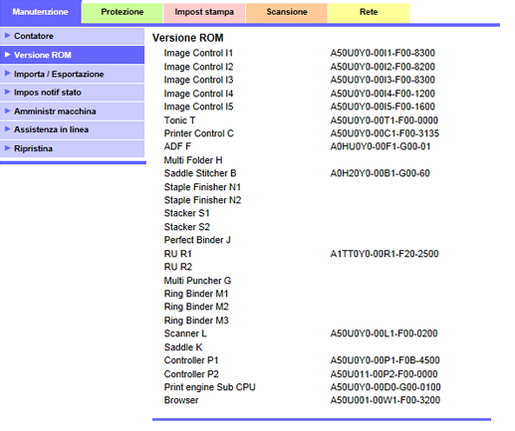515x431 pixels.
Task: Click the Perfect Binder J label
Action: (x=197, y=240)
